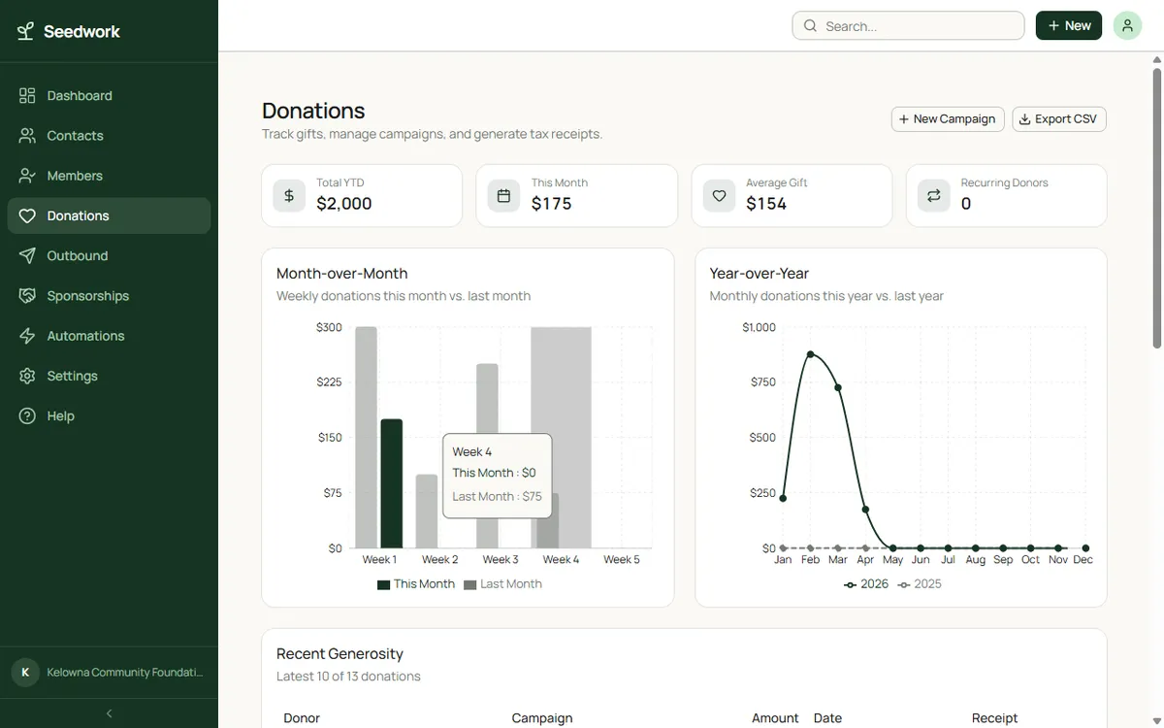Toggle the 2025 line in Year-over-Year legend

coord(919,583)
